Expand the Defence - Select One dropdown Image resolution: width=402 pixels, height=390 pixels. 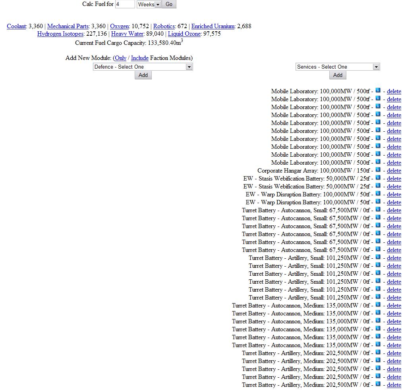(x=143, y=67)
